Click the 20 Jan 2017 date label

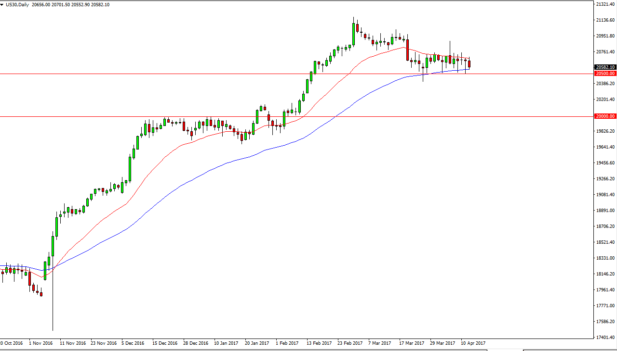click(x=257, y=343)
